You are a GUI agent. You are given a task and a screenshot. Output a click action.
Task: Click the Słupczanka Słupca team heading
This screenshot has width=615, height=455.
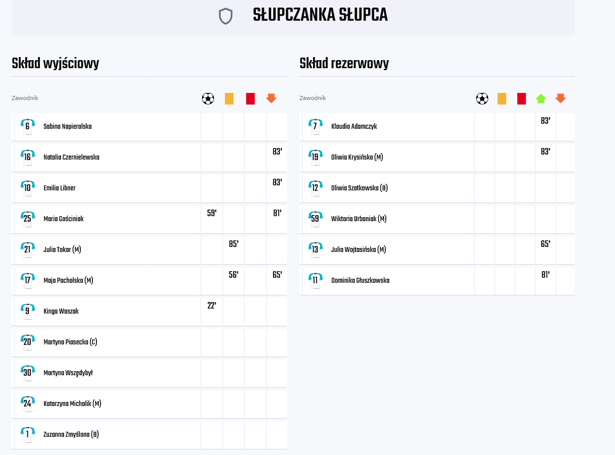click(320, 16)
